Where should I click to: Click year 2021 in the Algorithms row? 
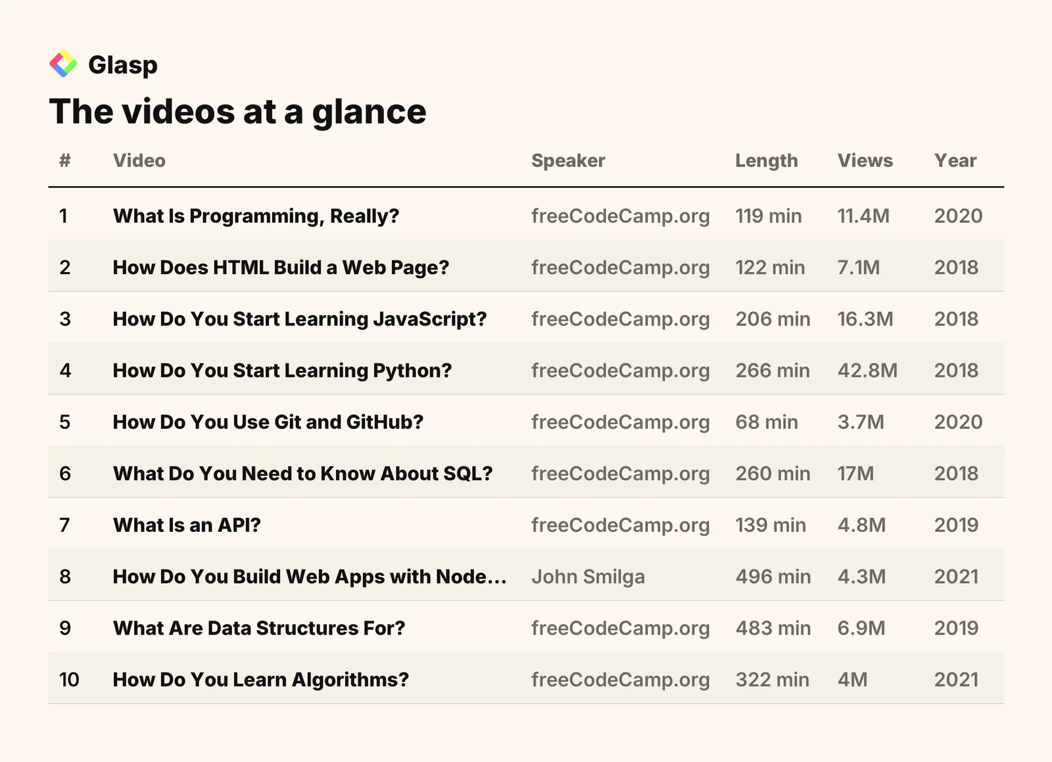[x=957, y=680]
